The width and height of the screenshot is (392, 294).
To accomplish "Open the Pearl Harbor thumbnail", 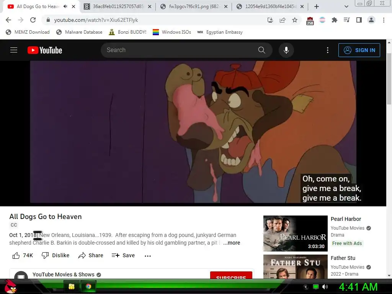I will (295, 233).
